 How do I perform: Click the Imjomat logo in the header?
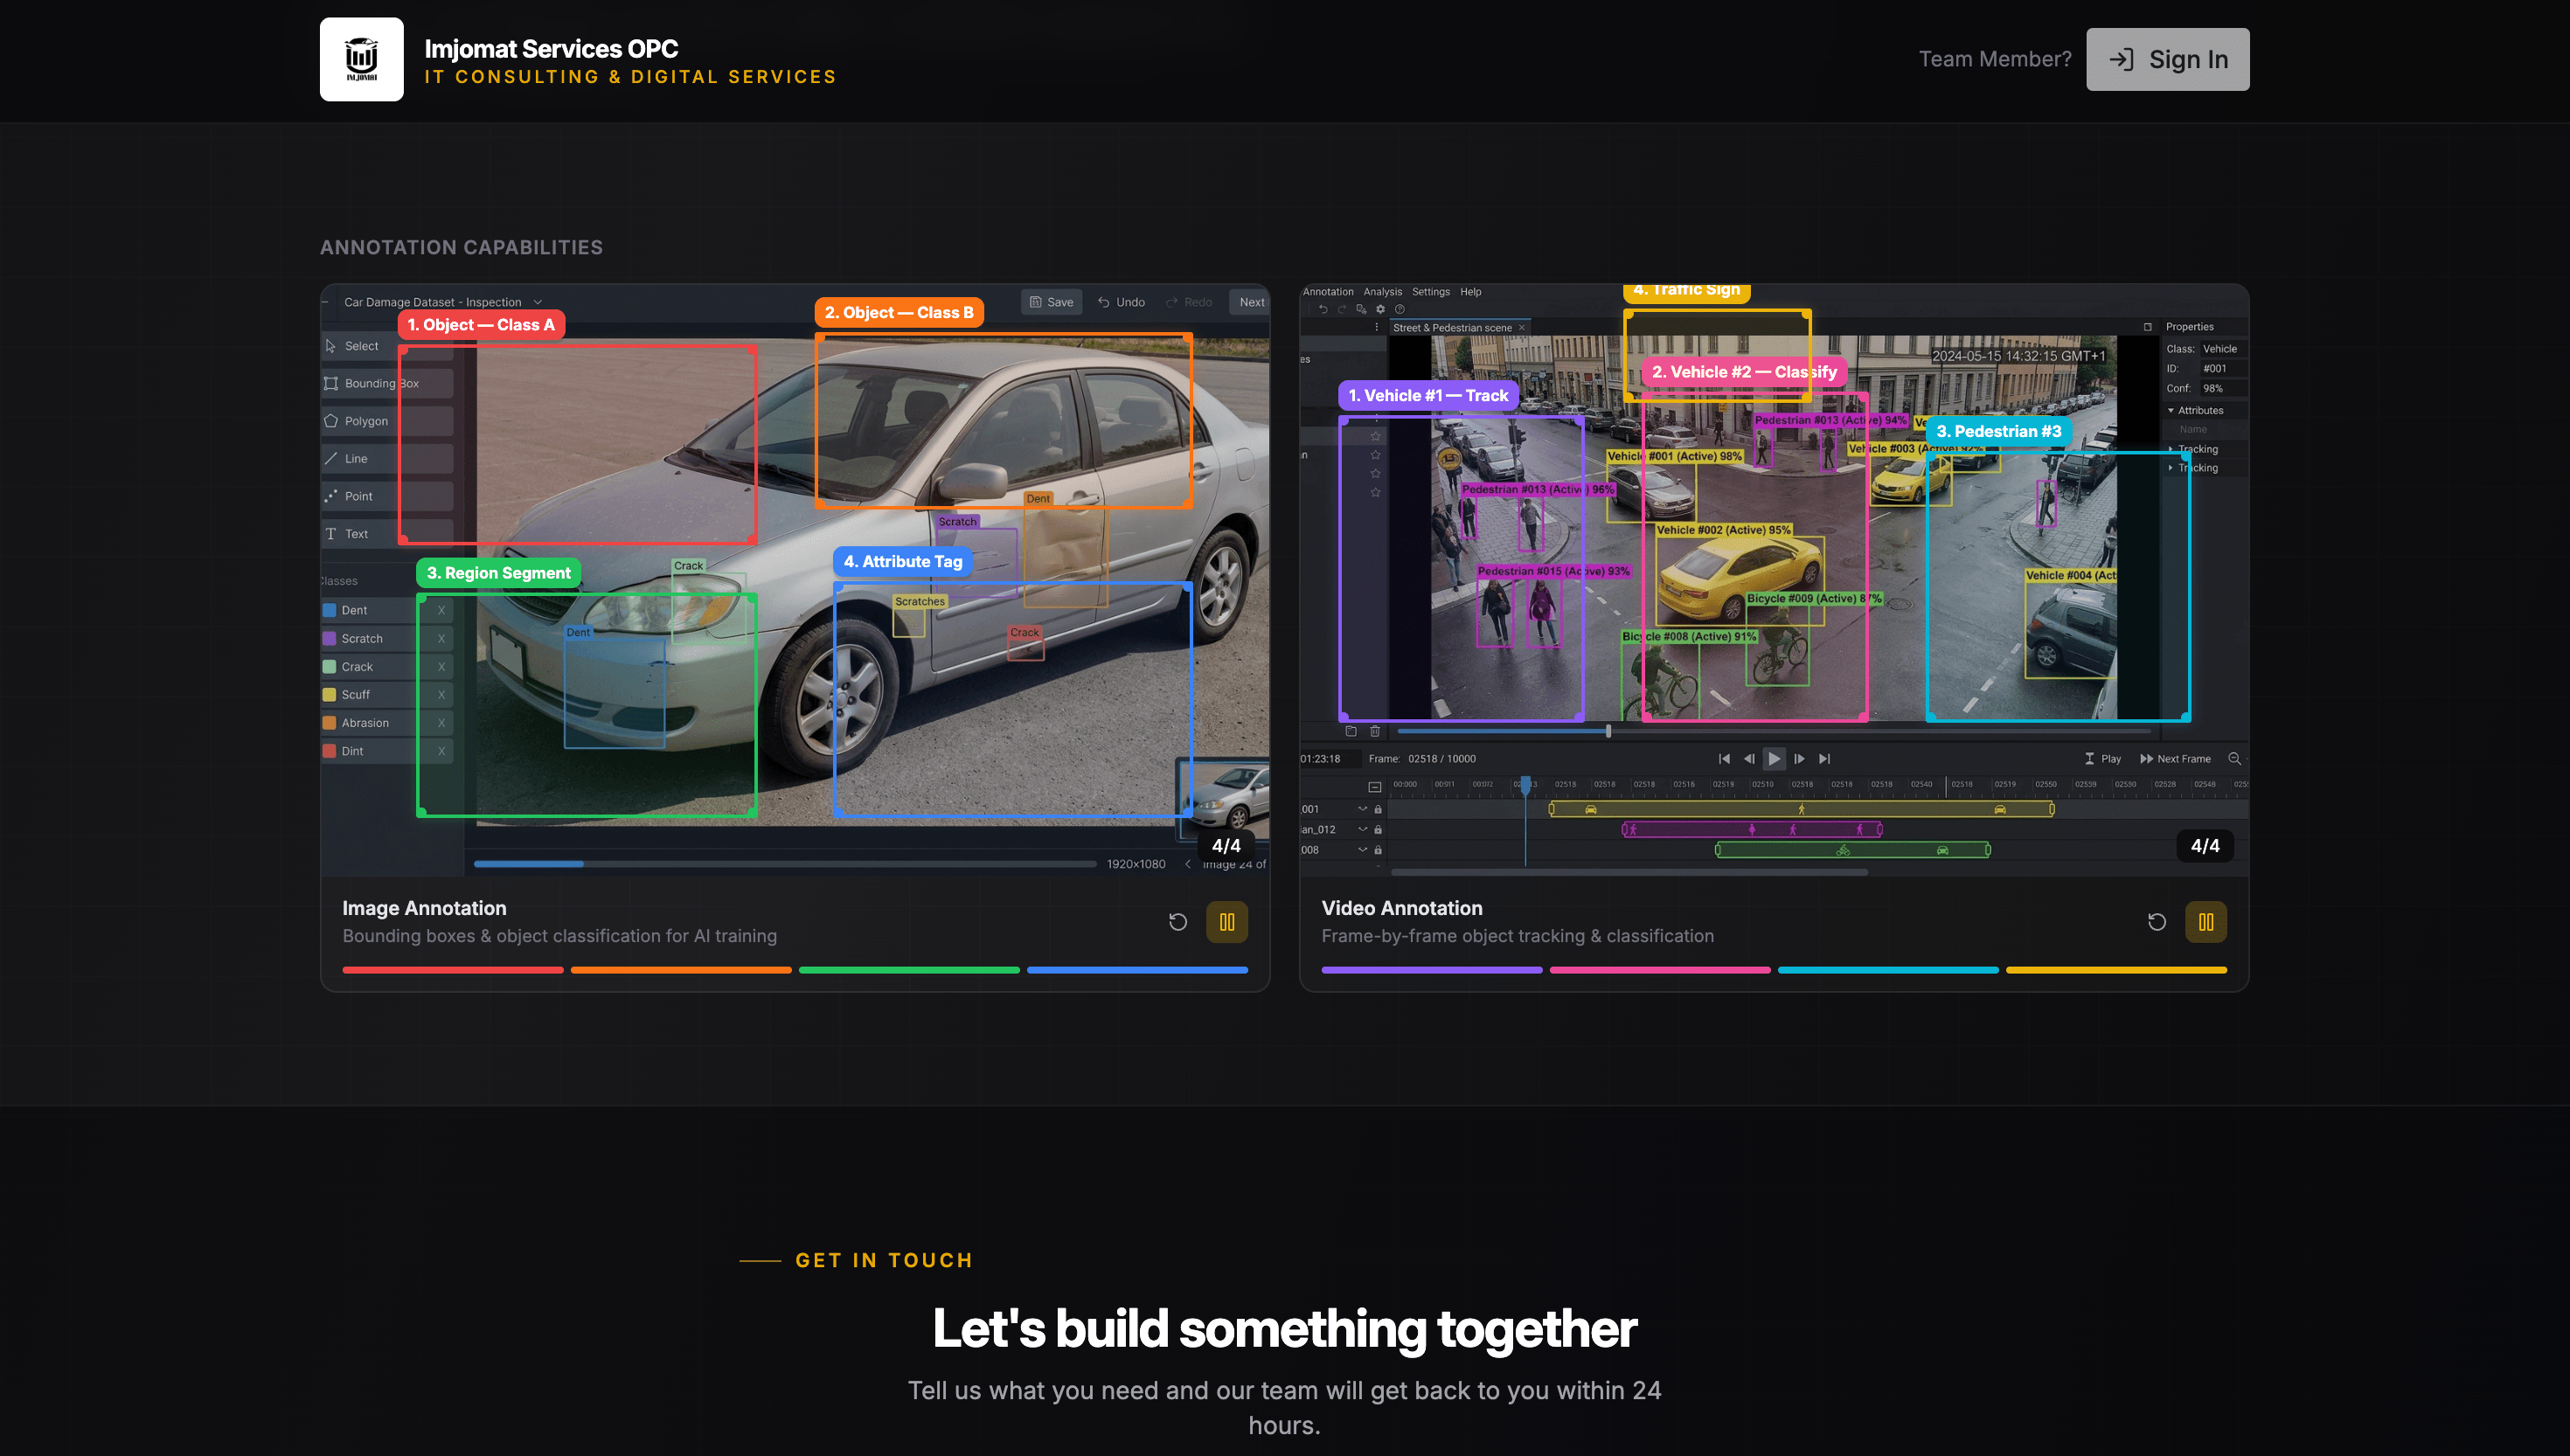tap(361, 59)
